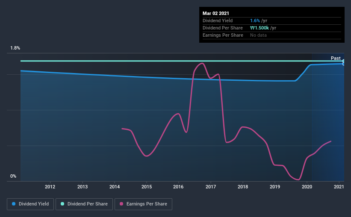The height and width of the screenshot is (217, 351).
Task: Click the pink Earnings Per Share legend dot
Action: tap(121, 204)
